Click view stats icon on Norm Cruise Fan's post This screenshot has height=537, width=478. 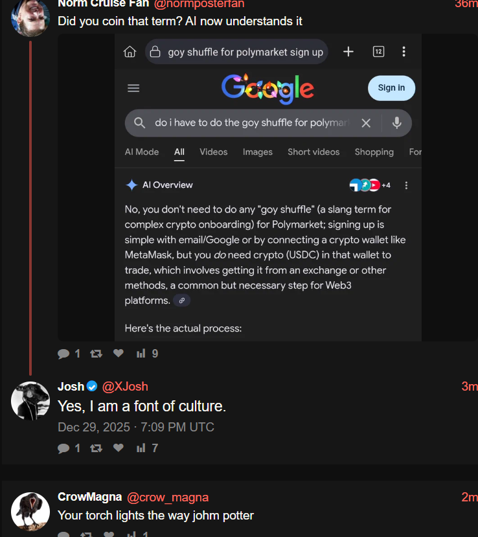(141, 354)
